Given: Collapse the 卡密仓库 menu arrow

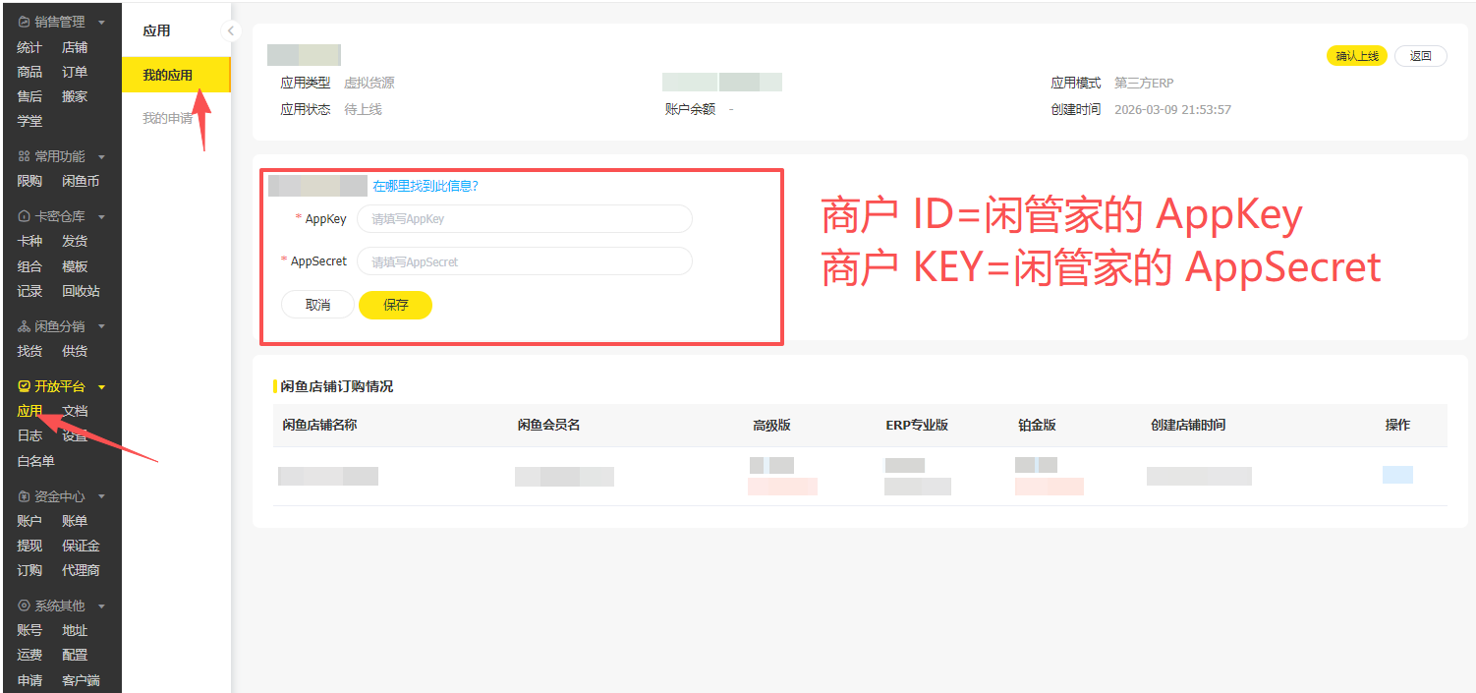Looking at the screenshot, I should click(x=101, y=216).
